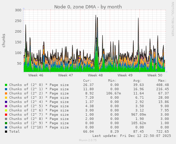Click the 28.00 max value for 2^3
This screenshot has width=176, height=144.
pos(164,98)
